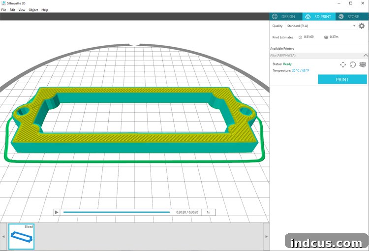
Task: Change the 1x playback speed
Action: click(x=208, y=212)
